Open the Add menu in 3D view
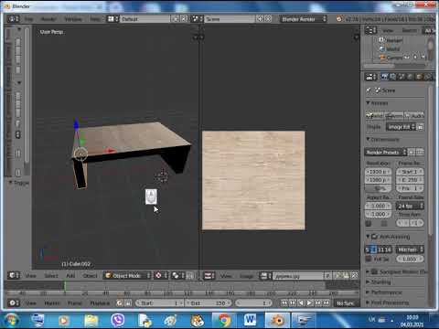Image resolution: width=439 pixels, height=329 pixels. pyautogui.click(x=70, y=276)
